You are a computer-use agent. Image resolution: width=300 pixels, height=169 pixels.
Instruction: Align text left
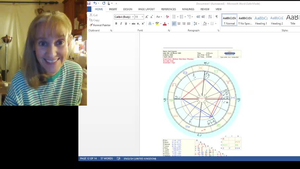[174, 23]
